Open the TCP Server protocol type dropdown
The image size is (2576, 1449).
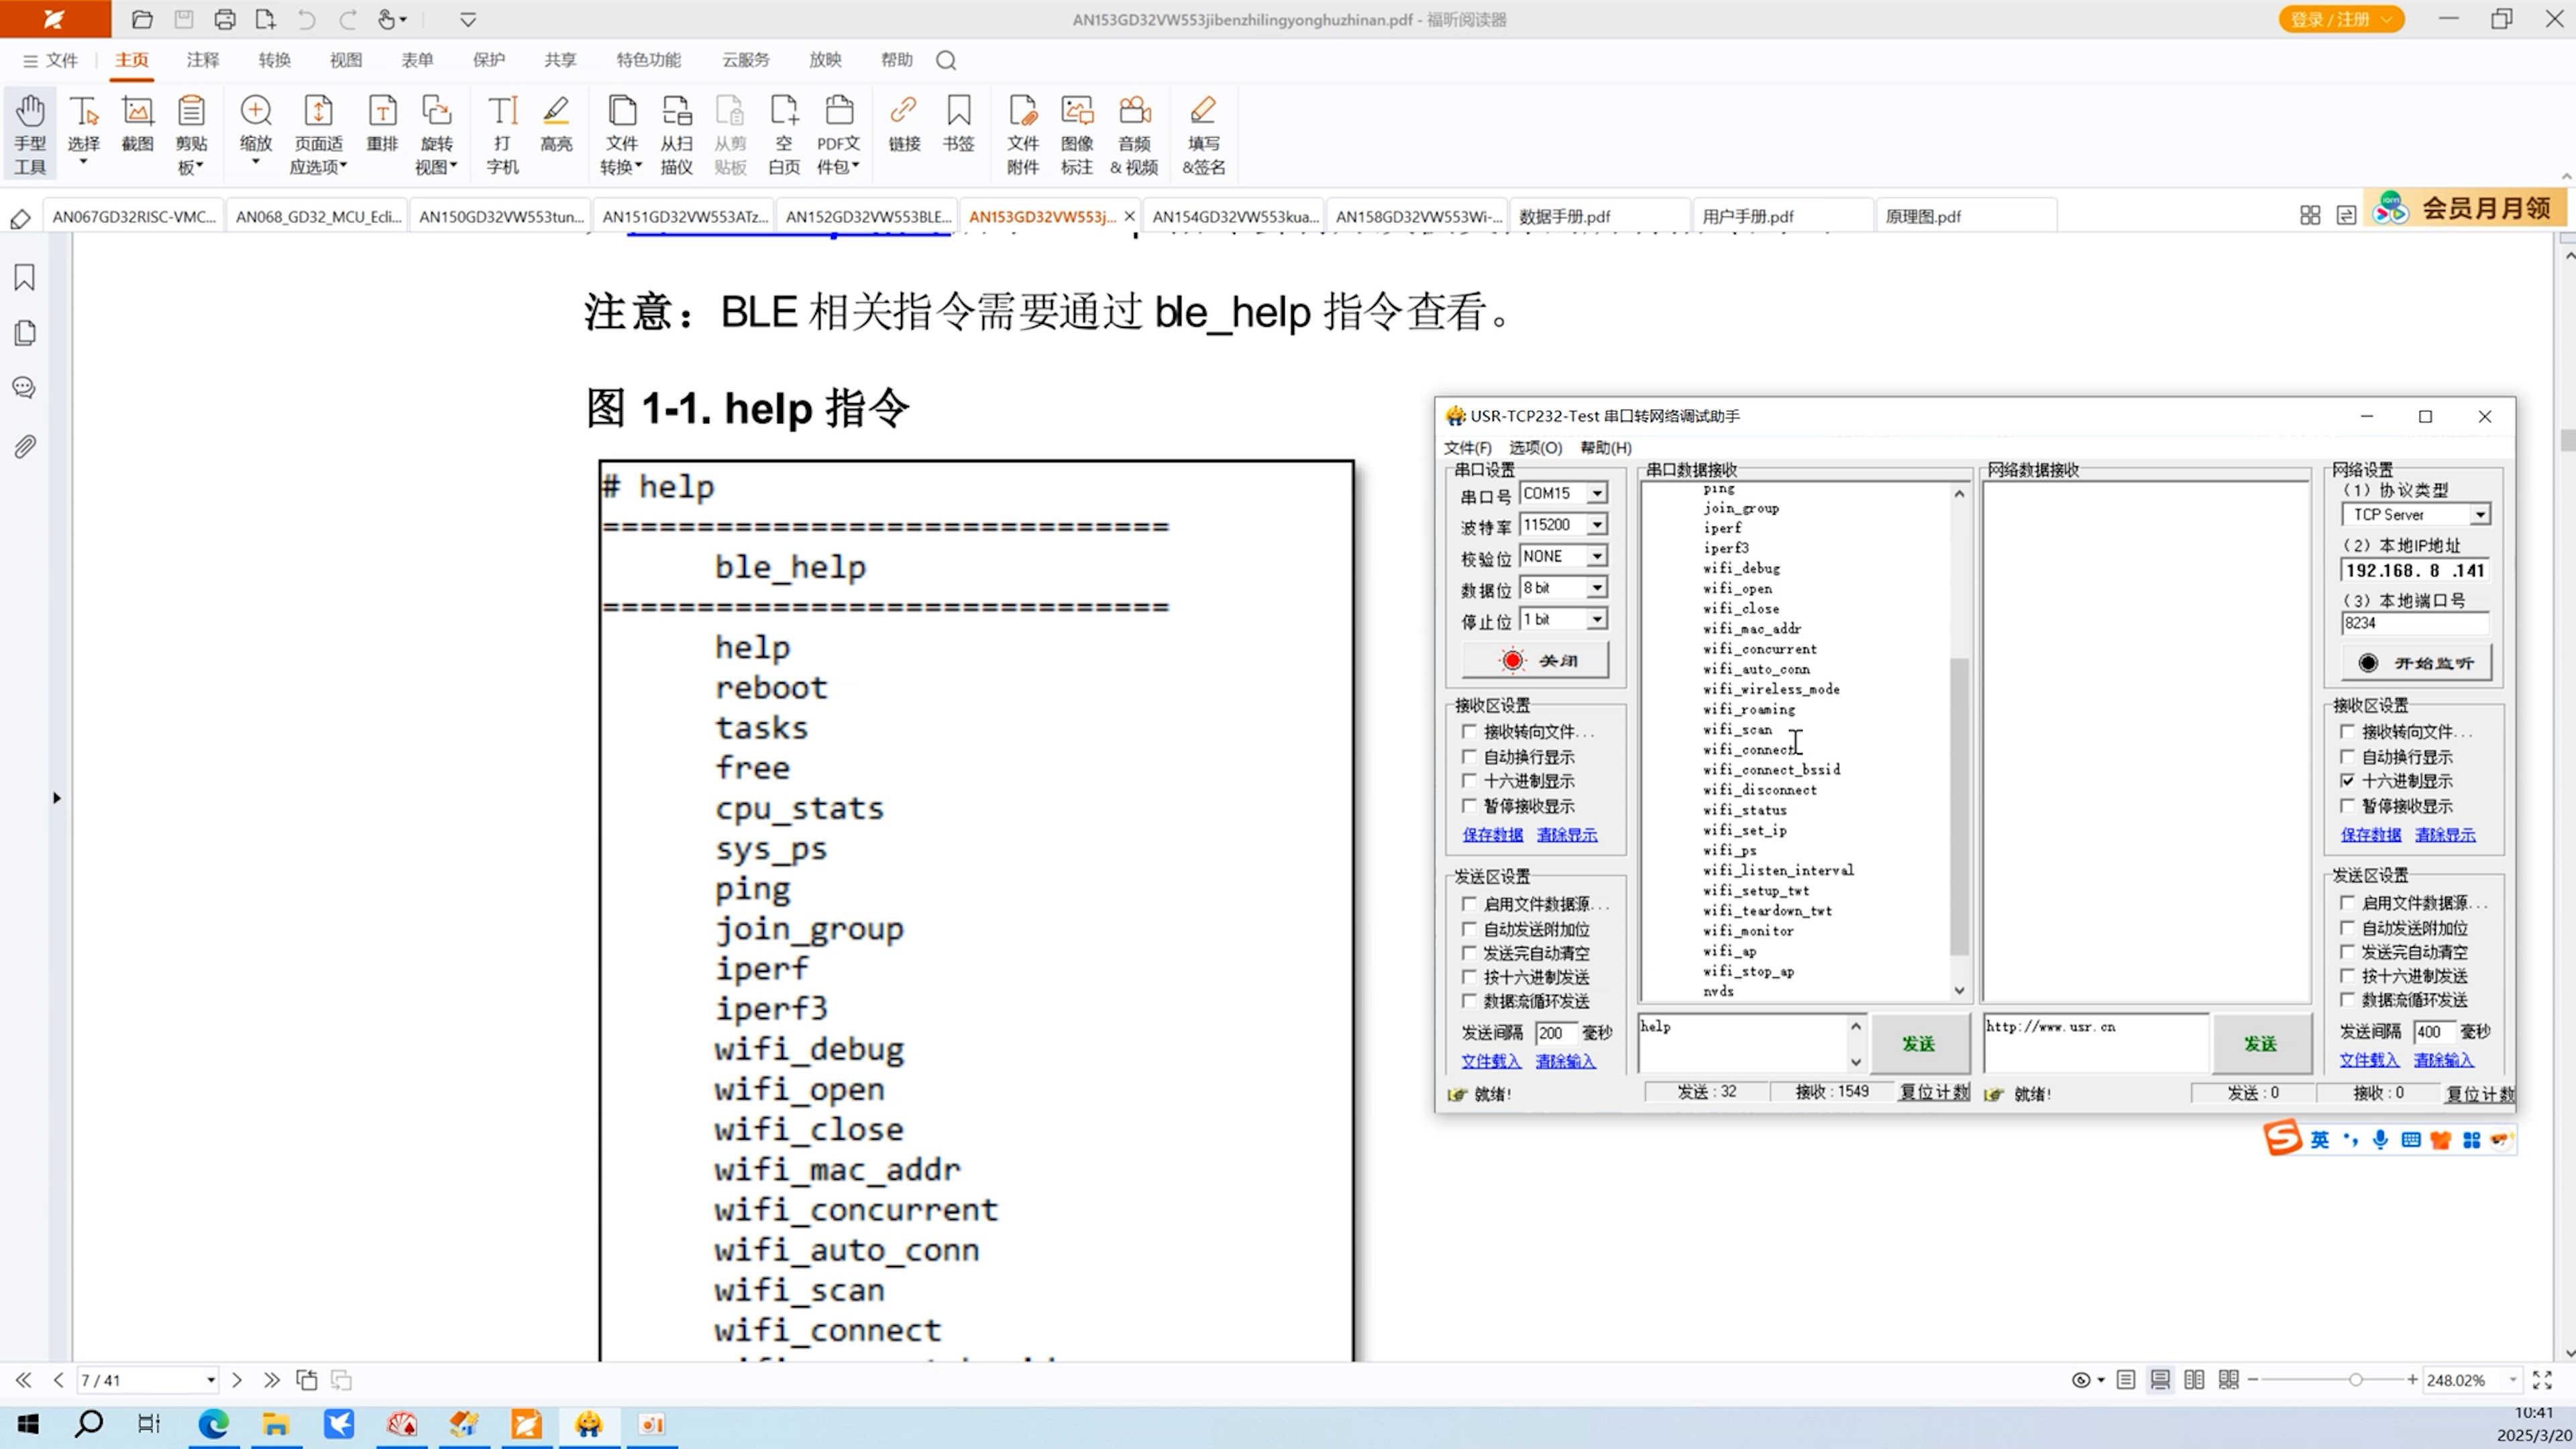pos(2480,515)
